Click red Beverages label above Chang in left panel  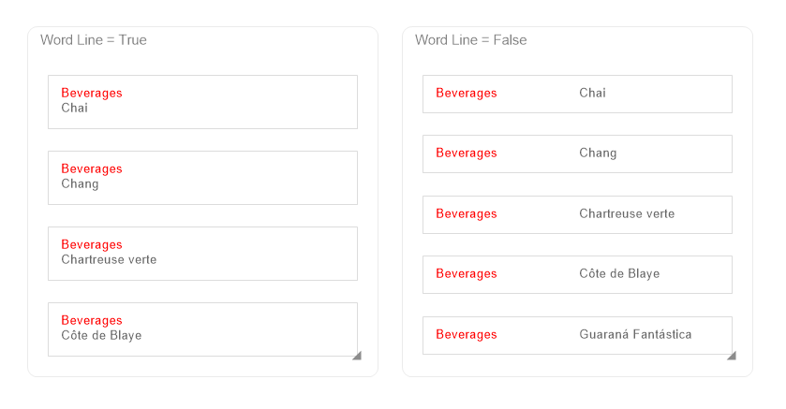(92, 169)
